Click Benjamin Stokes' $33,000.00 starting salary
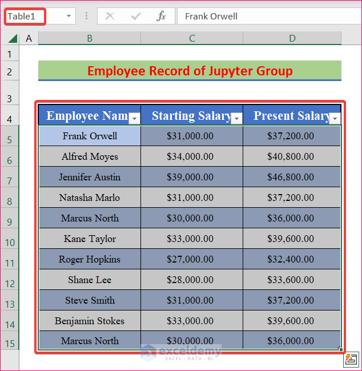 pyautogui.click(x=192, y=321)
